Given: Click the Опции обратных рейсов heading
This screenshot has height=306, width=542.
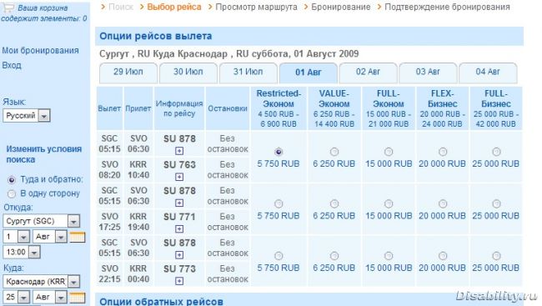Looking at the screenshot, I should click(x=161, y=301).
